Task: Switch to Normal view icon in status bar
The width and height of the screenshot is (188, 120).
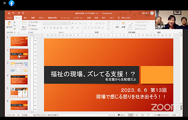Action: point(131,115)
